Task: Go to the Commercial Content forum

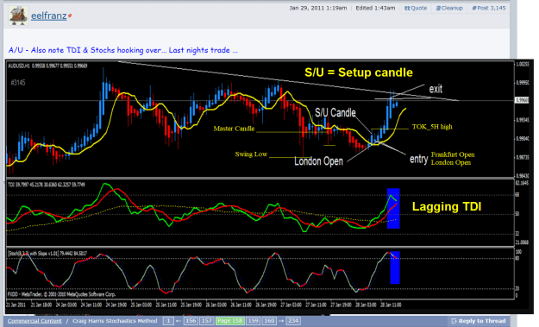Action: click(34, 321)
